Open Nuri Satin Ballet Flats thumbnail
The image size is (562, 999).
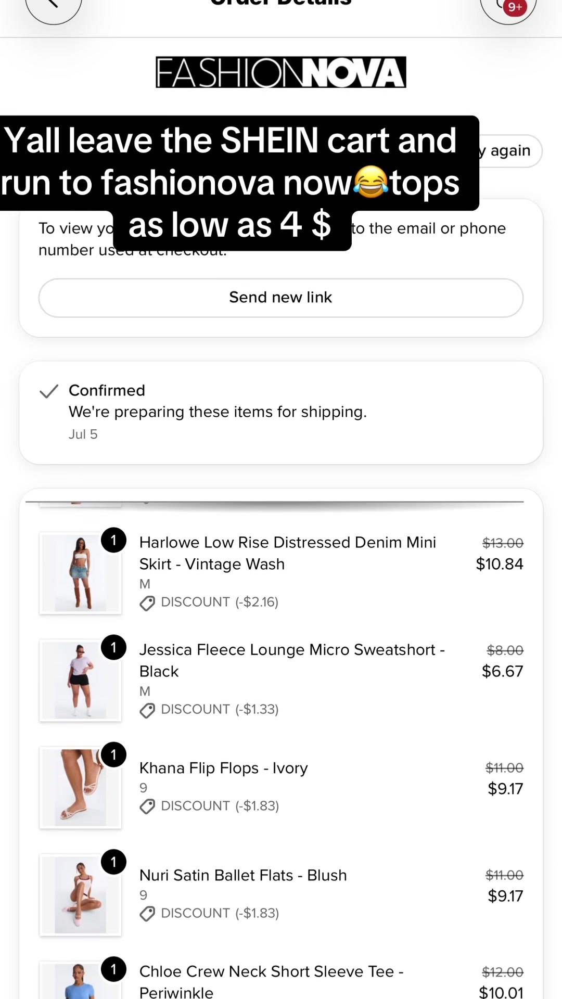(81, 895)
